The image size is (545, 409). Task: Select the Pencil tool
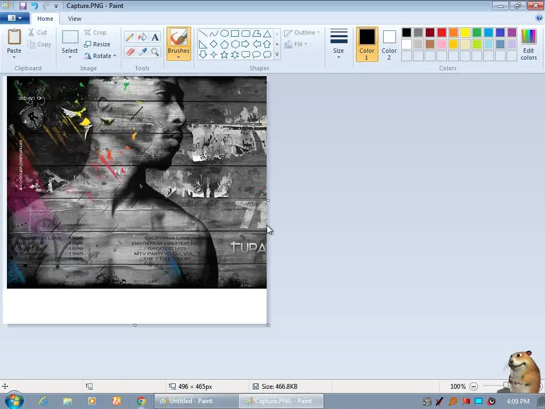click(x=130, y=37)
